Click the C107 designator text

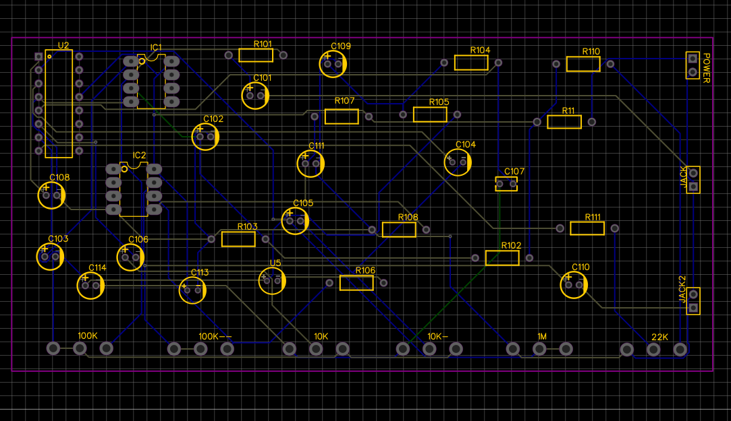pos(514,172)
